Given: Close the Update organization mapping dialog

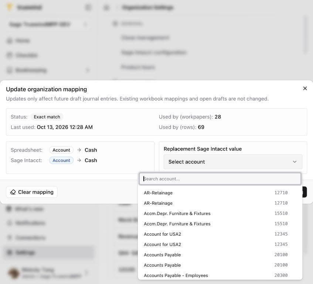Looking at the screenshot, I should click(305, 88).
